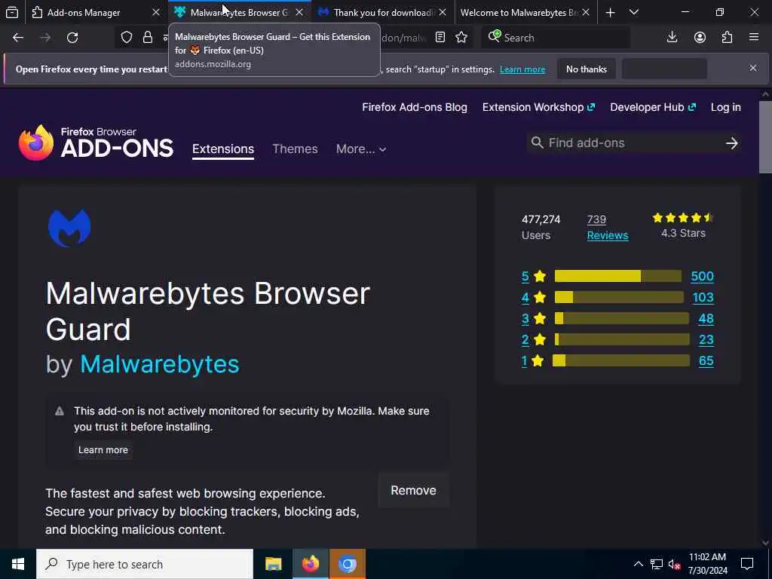Click Log in

click(726, 107)
